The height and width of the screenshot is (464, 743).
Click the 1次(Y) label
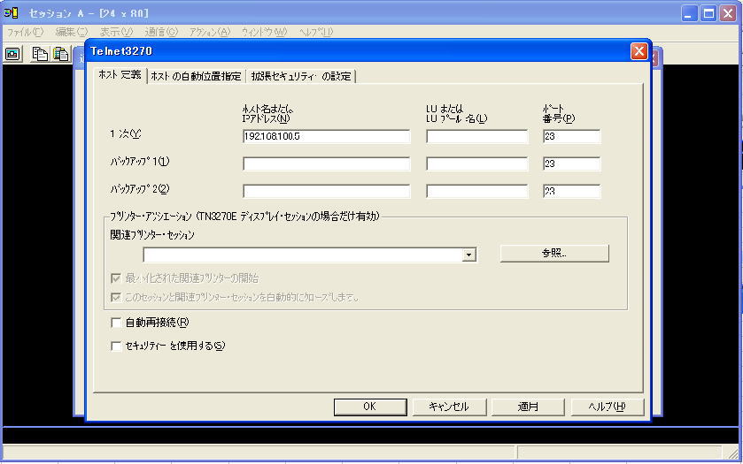(125, 133)
